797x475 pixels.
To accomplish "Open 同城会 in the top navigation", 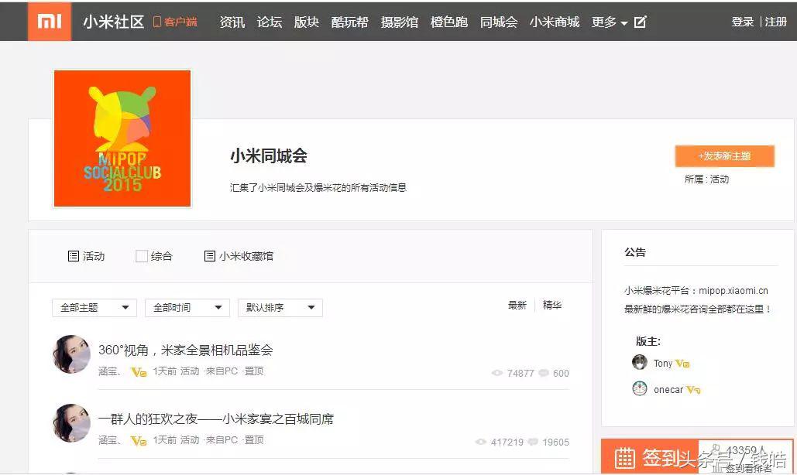I will tap(499, 22).
